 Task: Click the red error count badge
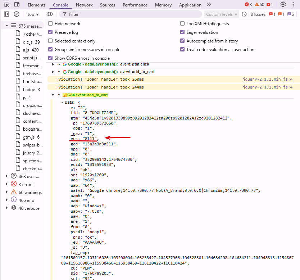pyautogui.click(x=248, y=5)
